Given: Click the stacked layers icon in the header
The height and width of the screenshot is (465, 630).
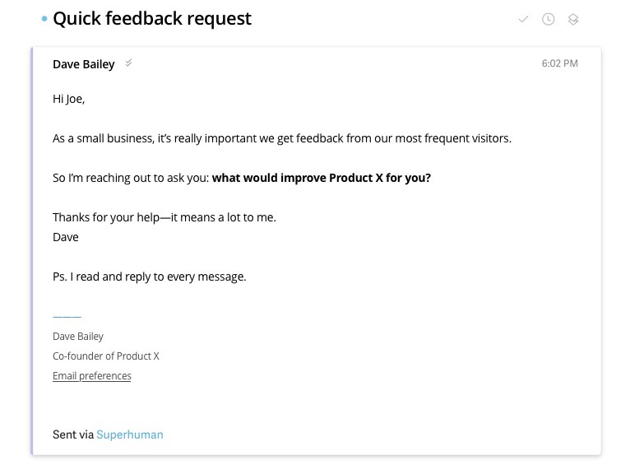Looking at the screenshot, I should 573,19.
